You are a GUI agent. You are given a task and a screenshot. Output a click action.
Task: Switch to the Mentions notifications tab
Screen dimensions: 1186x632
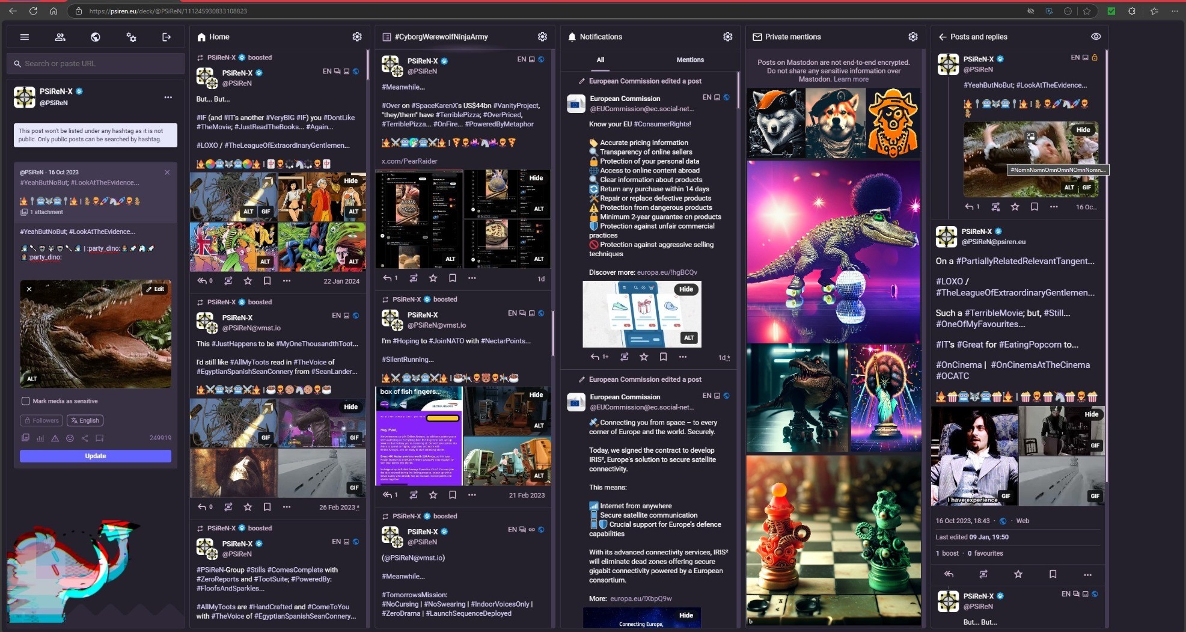[x=690, y=60]
